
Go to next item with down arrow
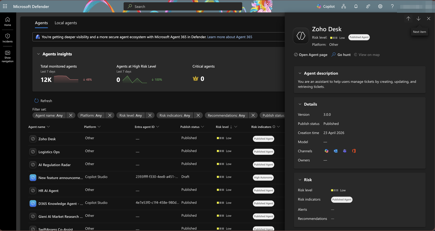coord(418,19)
